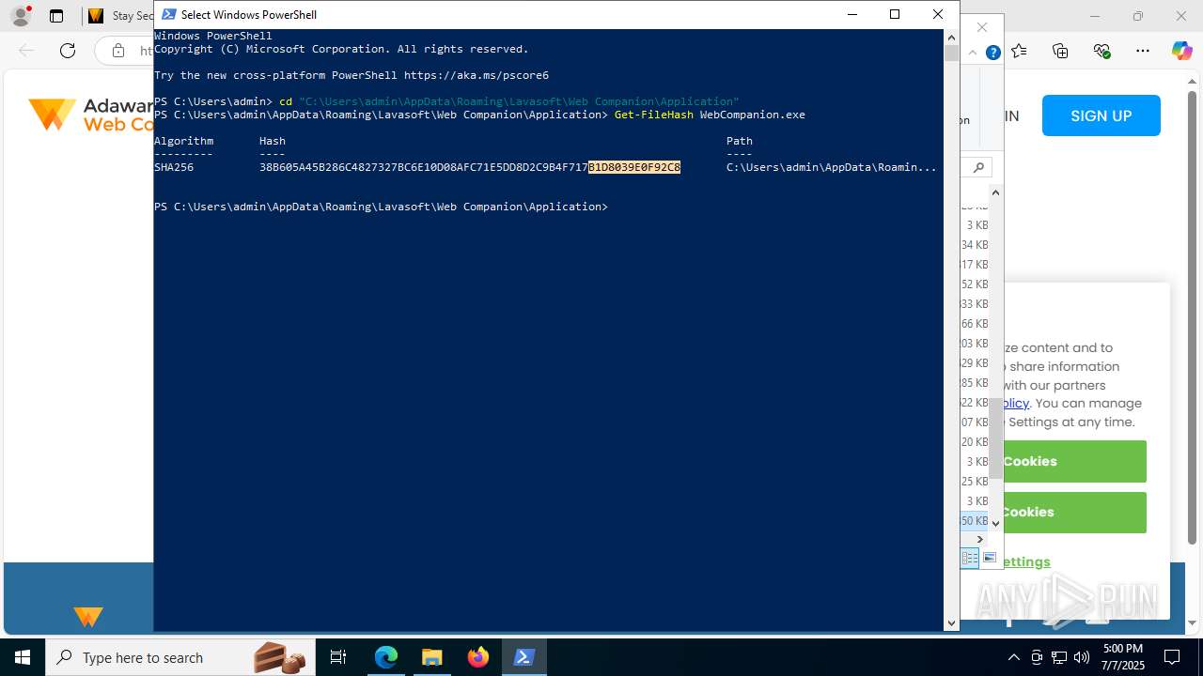Click the File Explorer vertical scrollbar thumb
The width and height of the screenshot is (1203, 676).
pyautogui.click(x=995, y=438)
